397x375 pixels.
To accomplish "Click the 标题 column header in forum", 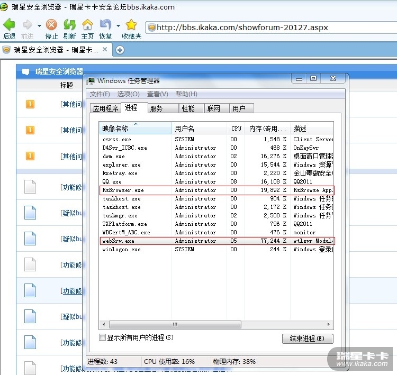I will click(67, 85).
